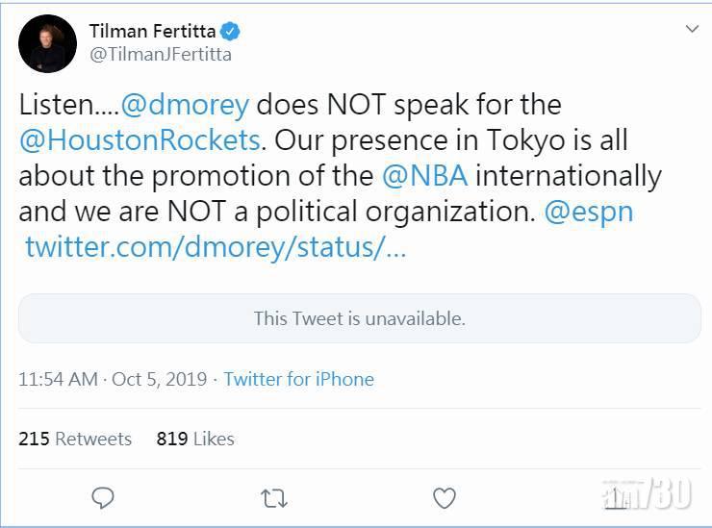Image resolution: width=712 pixels, height=528 pixels.
Task: View the 819 Likes list
Action: coord(195,439)
